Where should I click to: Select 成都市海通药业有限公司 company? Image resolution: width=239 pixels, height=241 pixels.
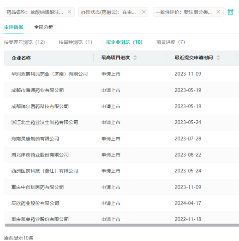click(37, 90)
